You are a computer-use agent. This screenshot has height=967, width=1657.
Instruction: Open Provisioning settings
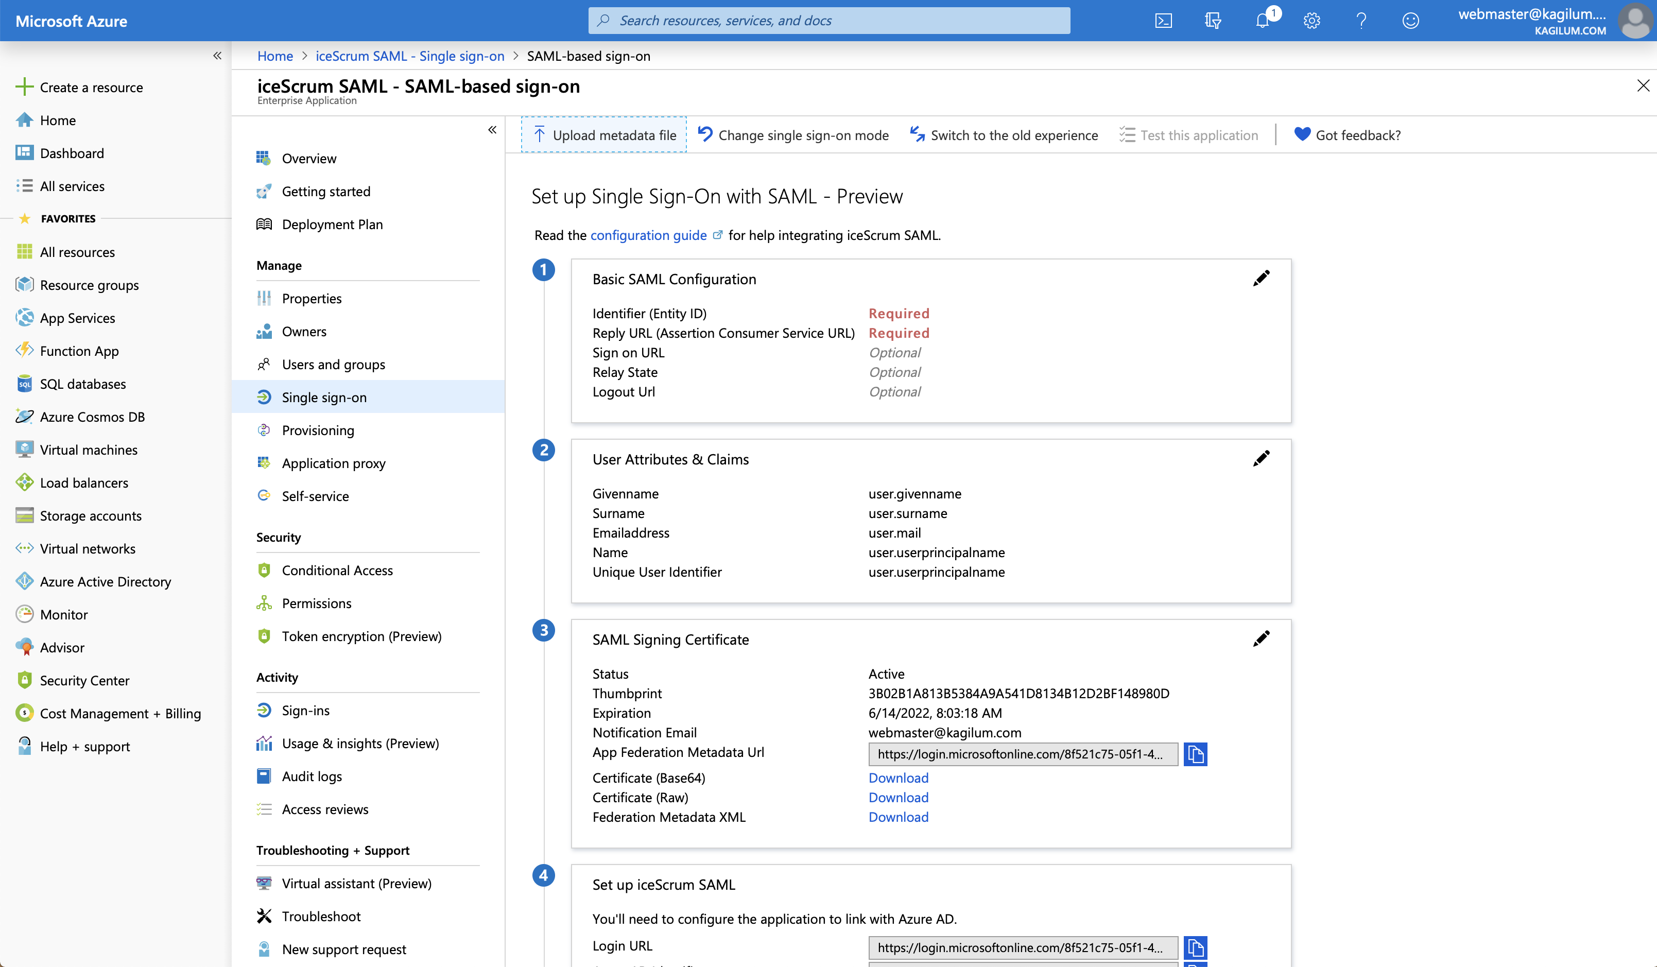pyautogui.click(x=306, y=430)
